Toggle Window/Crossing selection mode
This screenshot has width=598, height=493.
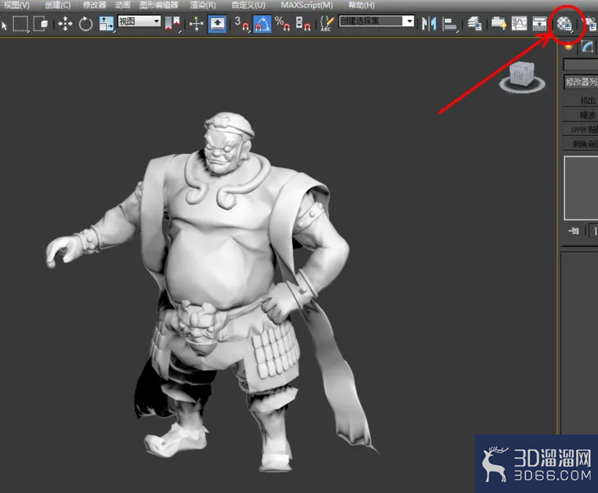coord(41,24)
